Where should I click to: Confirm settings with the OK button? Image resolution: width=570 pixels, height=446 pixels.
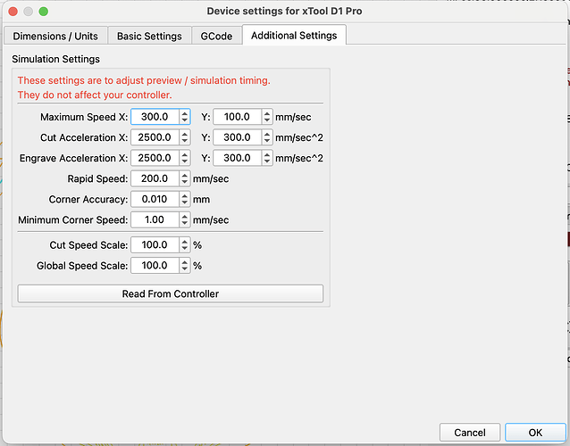pos(535,433)
